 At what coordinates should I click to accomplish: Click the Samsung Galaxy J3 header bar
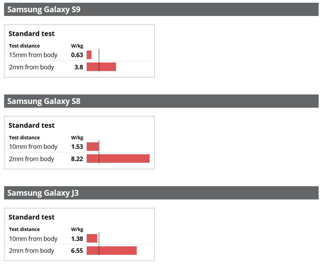click(x=161, y=193)
